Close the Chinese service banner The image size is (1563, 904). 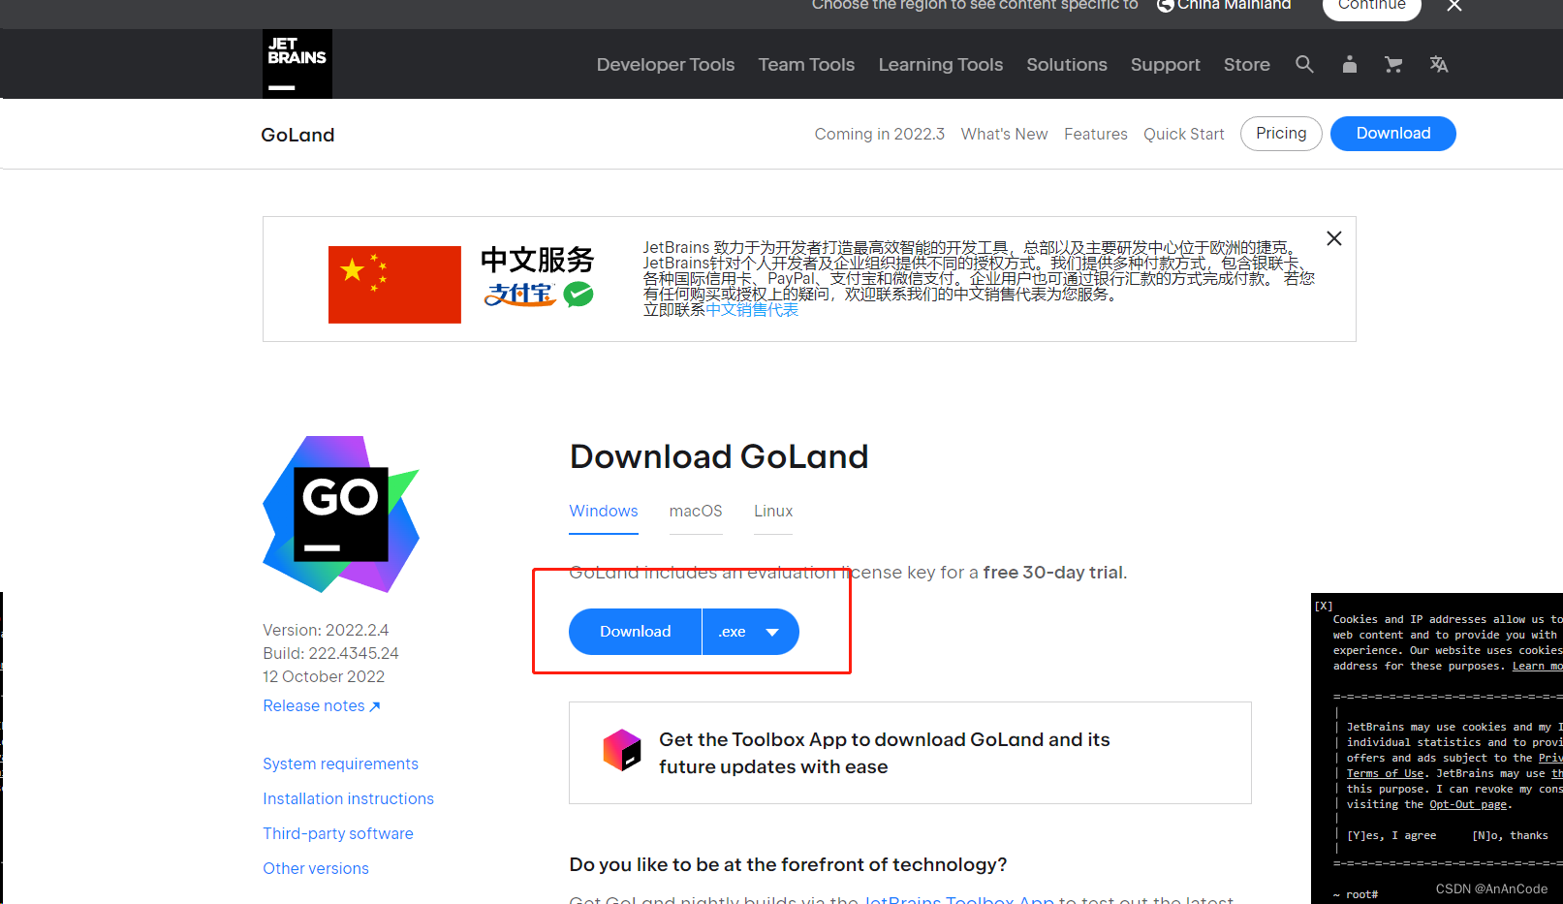click(x=1334, y=238)
